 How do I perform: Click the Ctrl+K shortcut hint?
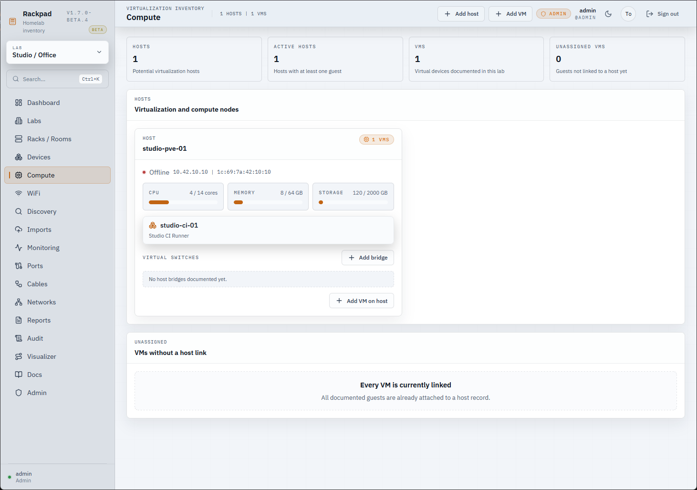(x=91, y=79)
